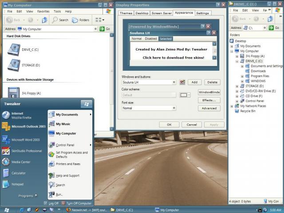Select Recycle Bin in Folders tree
This screenshot has width=284, height=213.
pos(245,111)
